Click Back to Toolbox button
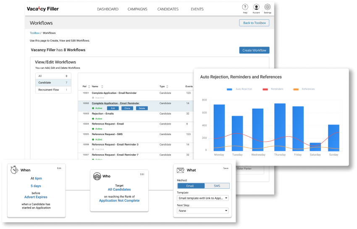The width and height of the screenshot is (357, 229). 254,23
